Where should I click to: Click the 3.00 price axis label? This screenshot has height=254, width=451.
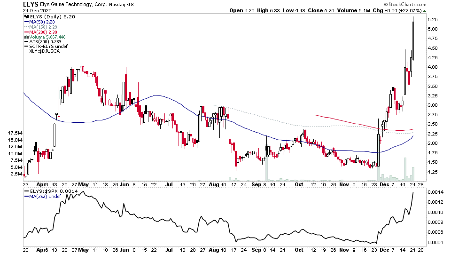click(x=433, y=105)
